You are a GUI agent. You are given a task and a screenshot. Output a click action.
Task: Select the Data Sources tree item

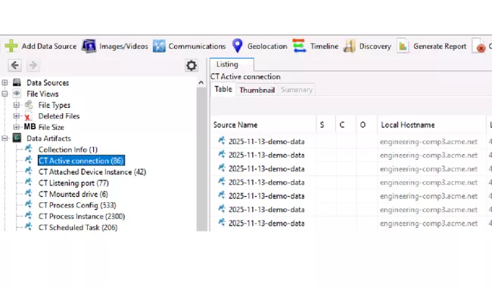point(48,83)
